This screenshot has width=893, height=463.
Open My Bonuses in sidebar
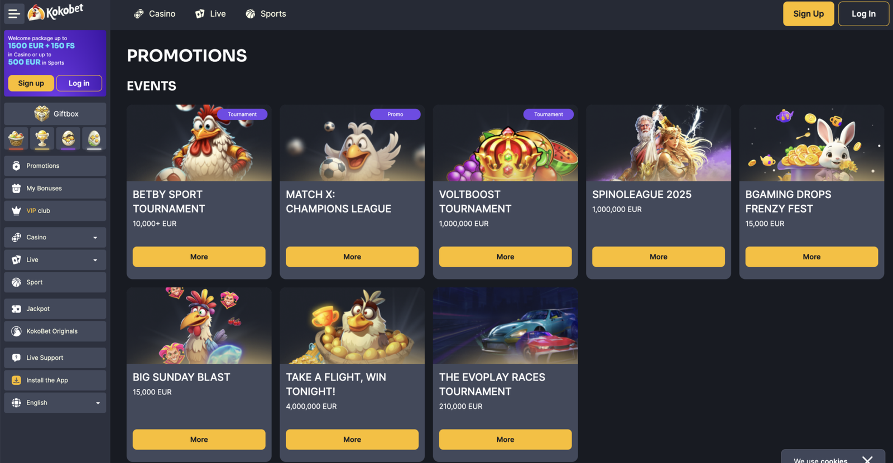point(55,189)
